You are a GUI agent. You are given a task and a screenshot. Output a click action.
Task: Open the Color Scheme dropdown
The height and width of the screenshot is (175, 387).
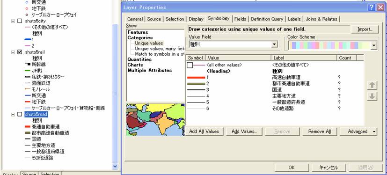pyautogui.click(x=374, y=45)
